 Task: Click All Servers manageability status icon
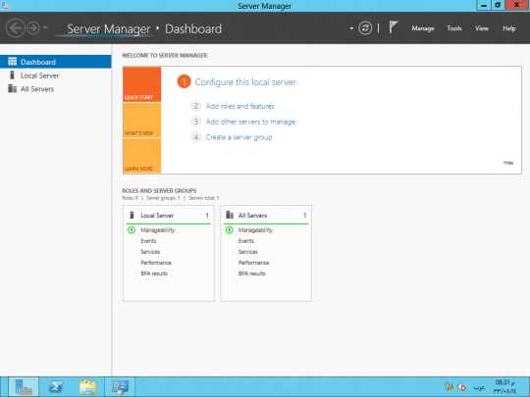point(229,230)
